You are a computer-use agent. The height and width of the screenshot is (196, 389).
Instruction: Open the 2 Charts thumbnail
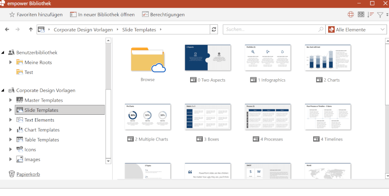click(x=328, y=57)
